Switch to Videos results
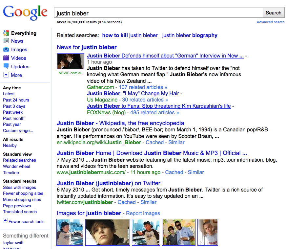 (x=18, y=58)
